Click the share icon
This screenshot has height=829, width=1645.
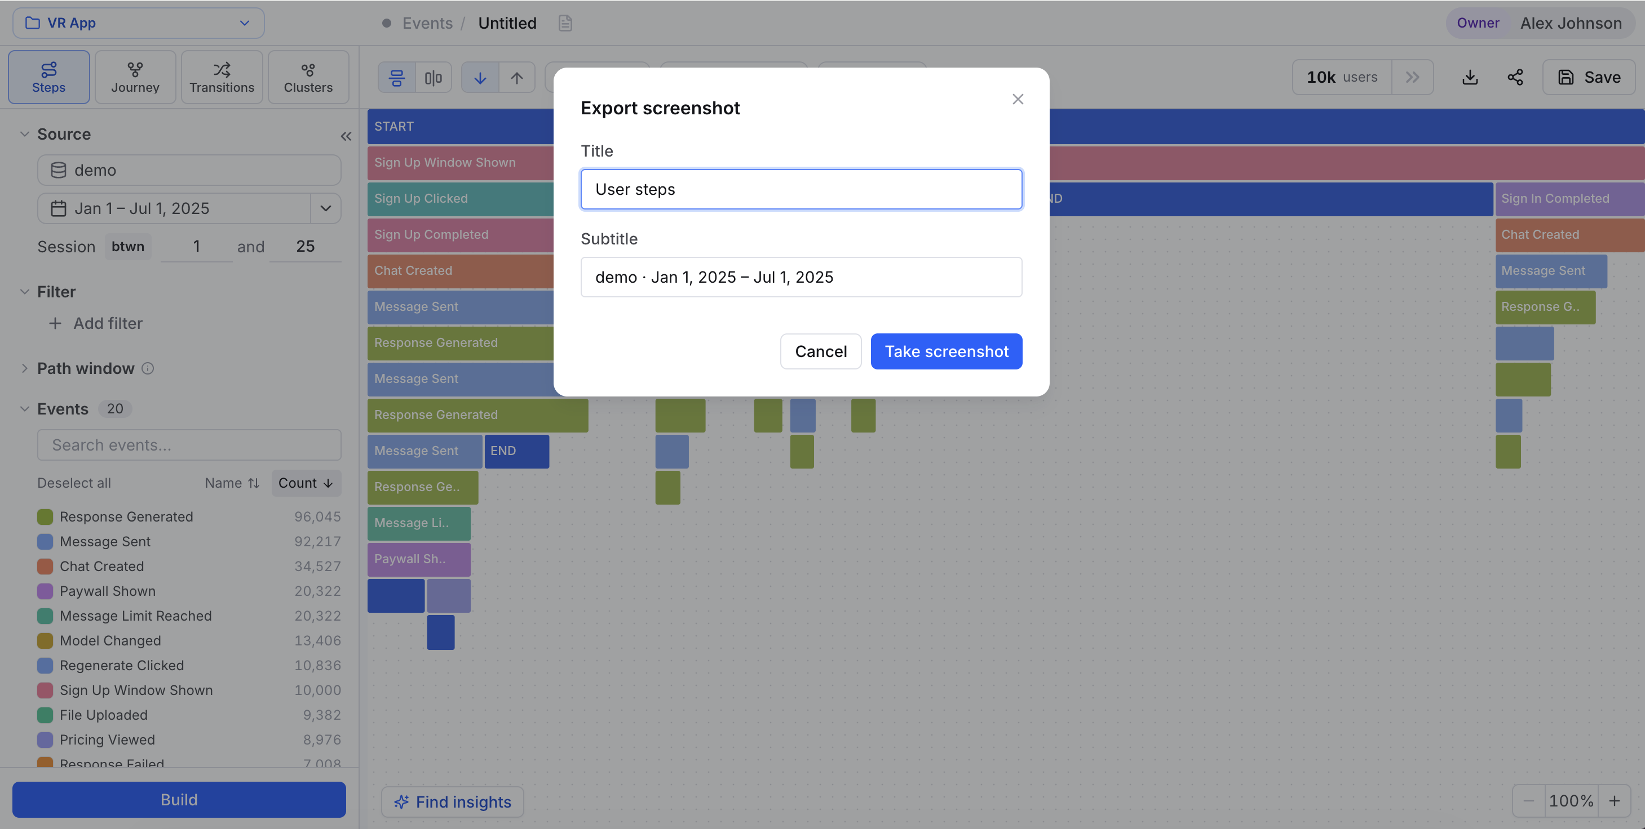pos(1515,77)
